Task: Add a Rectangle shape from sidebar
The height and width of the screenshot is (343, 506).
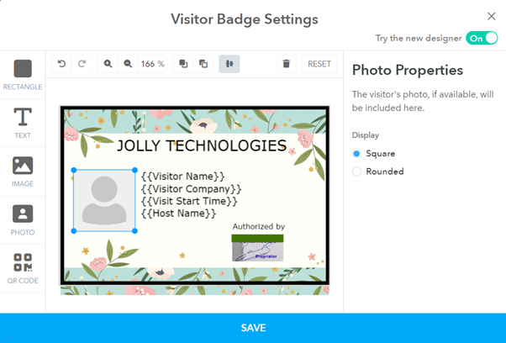Action: [x=23, y=75]
